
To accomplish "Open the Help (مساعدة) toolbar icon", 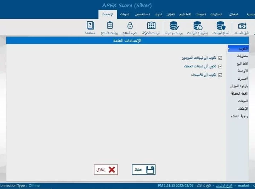I will (x=90, y=28).
